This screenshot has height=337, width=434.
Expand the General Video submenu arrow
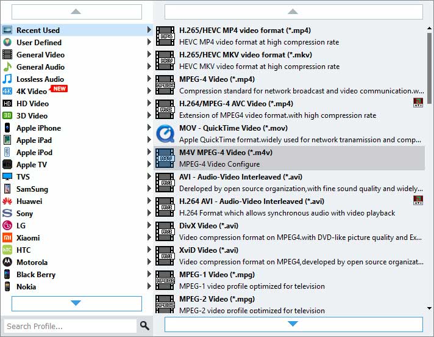pyautogui.click(x=149, y=55)
